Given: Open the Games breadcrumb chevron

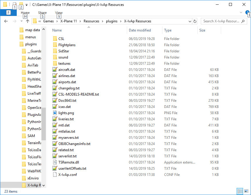Looking at the screenshot, I should (x=57, y=21).
